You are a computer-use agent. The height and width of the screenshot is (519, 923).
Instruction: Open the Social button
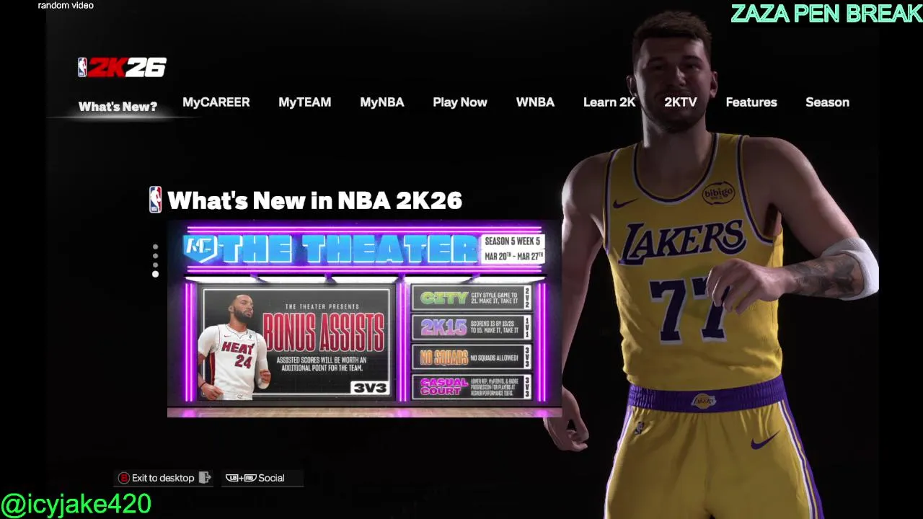pyautogui.click(x=262, y=478)
